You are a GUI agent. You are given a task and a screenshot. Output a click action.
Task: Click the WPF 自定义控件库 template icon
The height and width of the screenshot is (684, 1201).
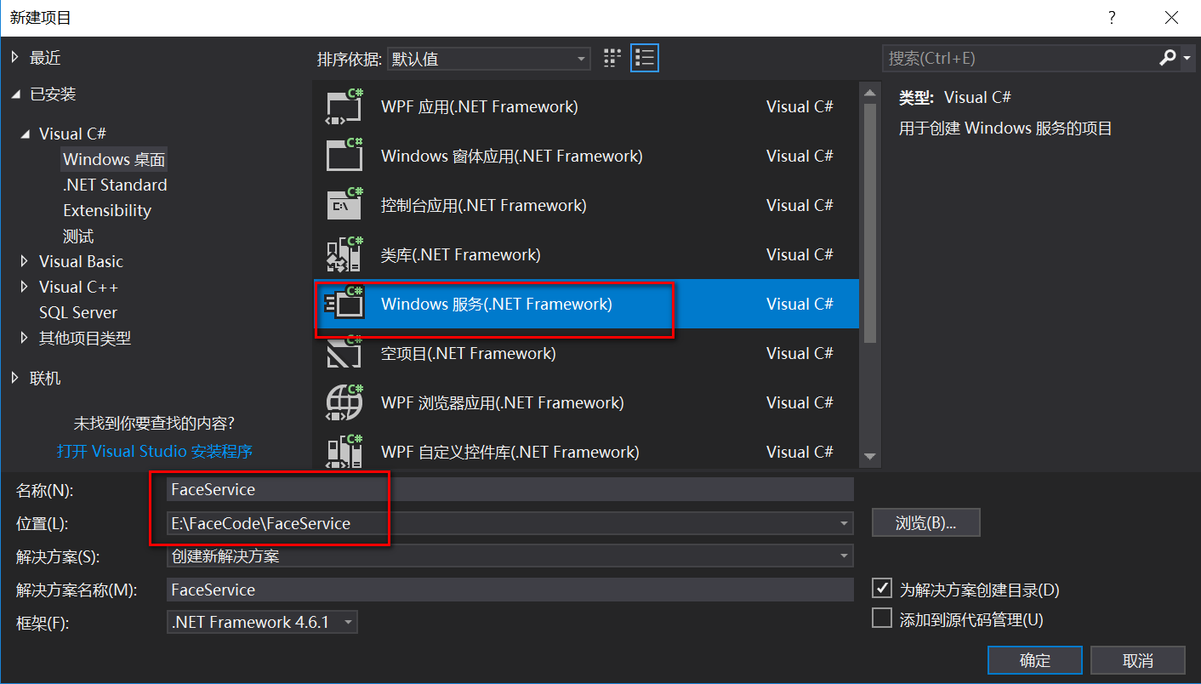pos(345,451)
